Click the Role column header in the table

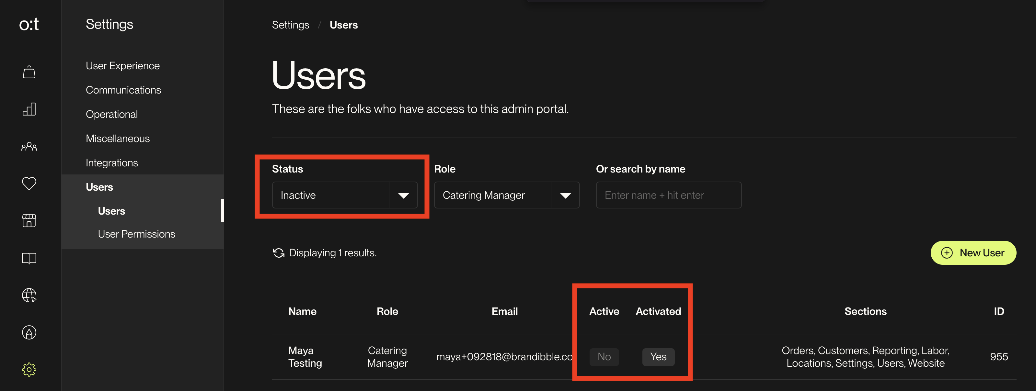387,311
